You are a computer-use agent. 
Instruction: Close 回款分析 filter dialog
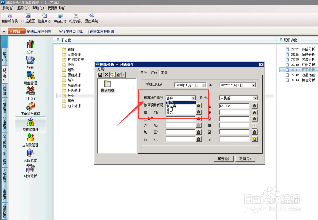(x=261, y=65)
